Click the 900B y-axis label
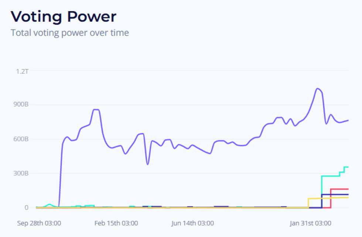This screenshot has height=237, width=362. 21,104
